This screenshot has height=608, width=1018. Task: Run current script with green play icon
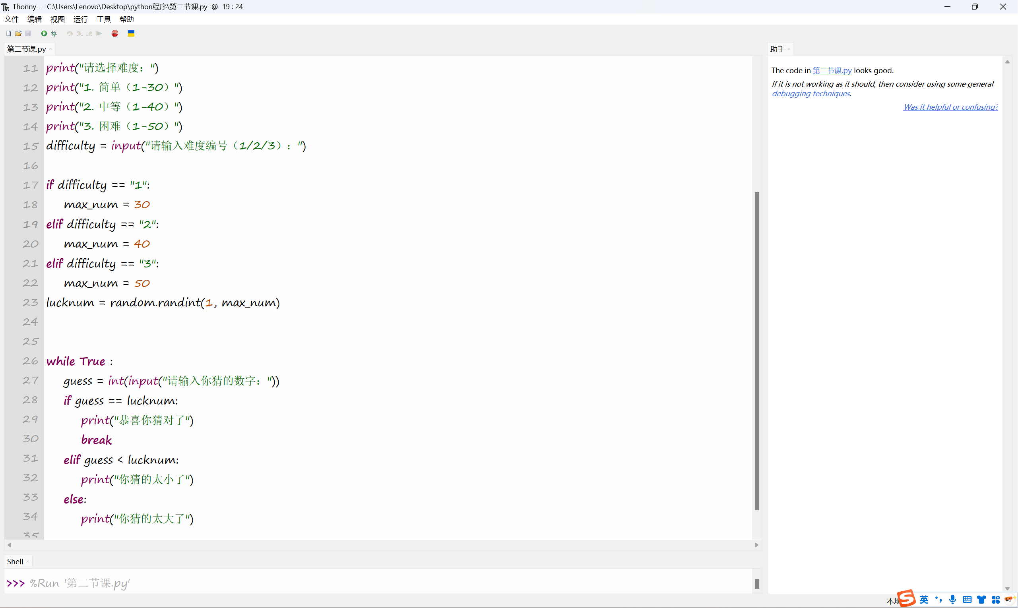44,34
